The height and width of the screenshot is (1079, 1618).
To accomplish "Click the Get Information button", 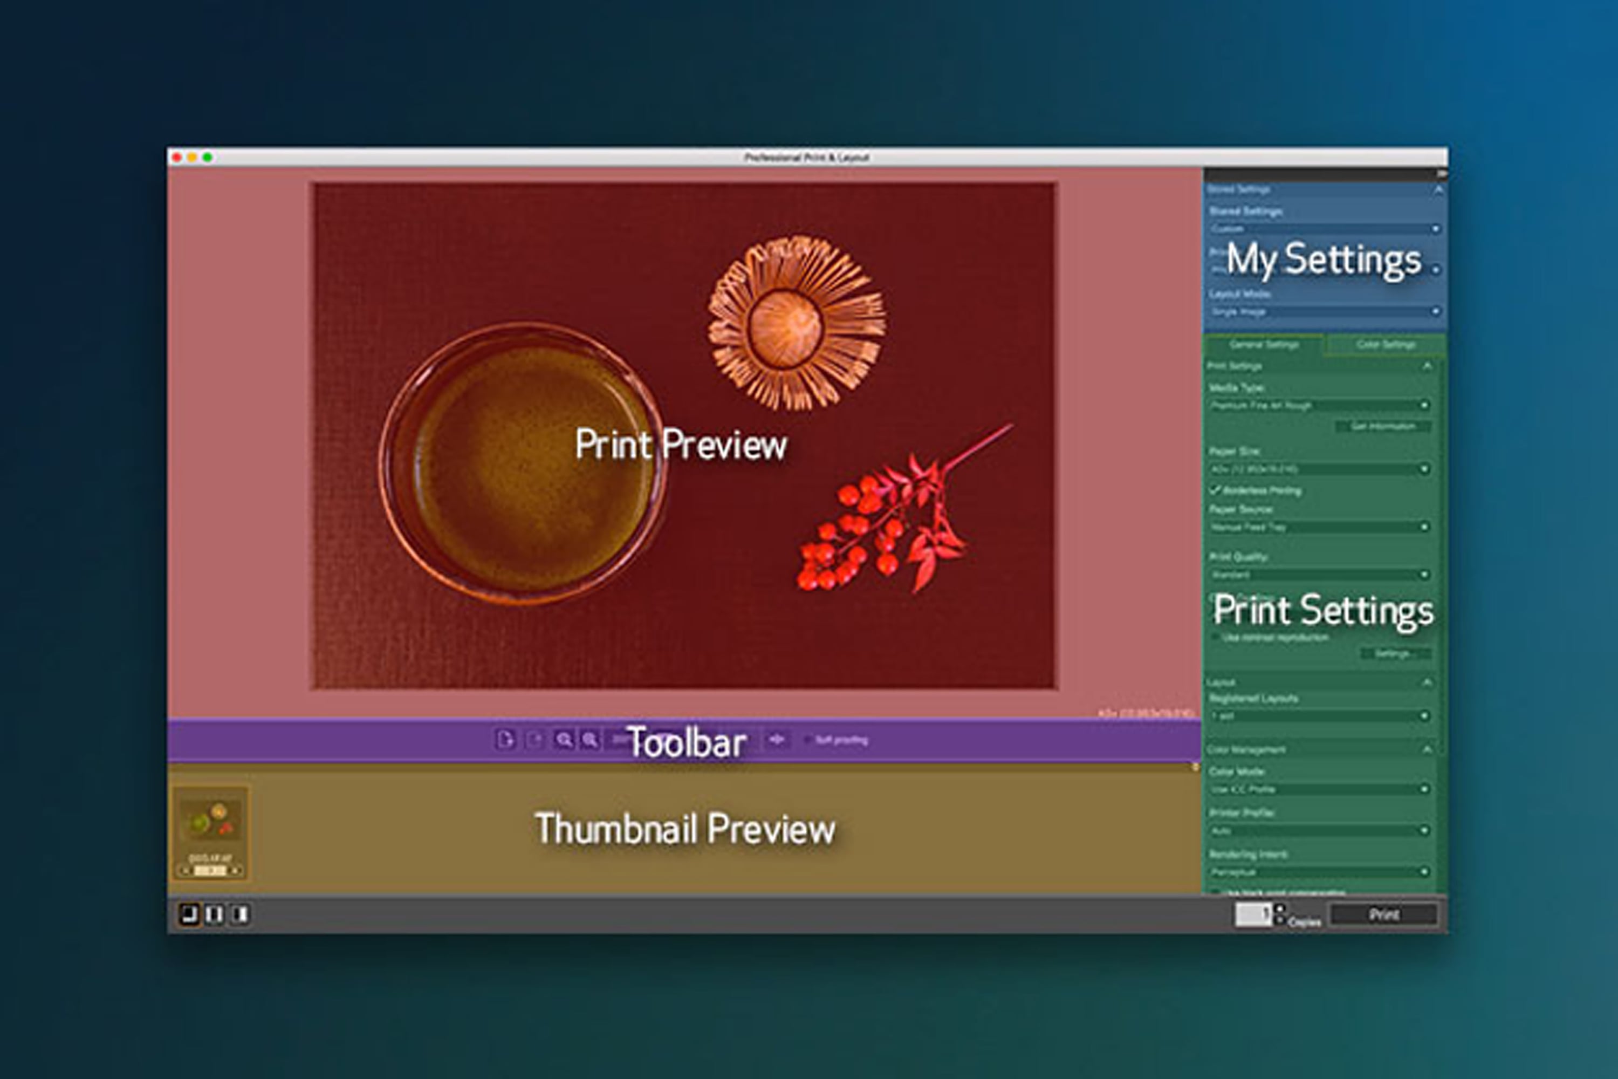I will (1383, 427).
